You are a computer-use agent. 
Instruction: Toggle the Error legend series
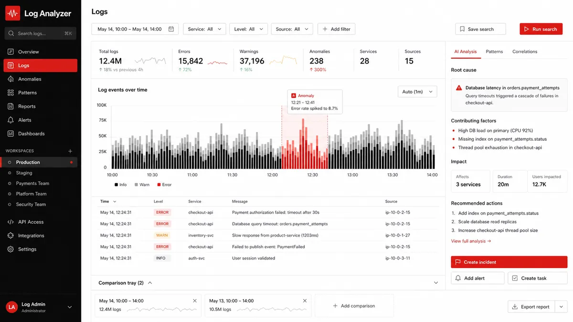coord(164,185)
